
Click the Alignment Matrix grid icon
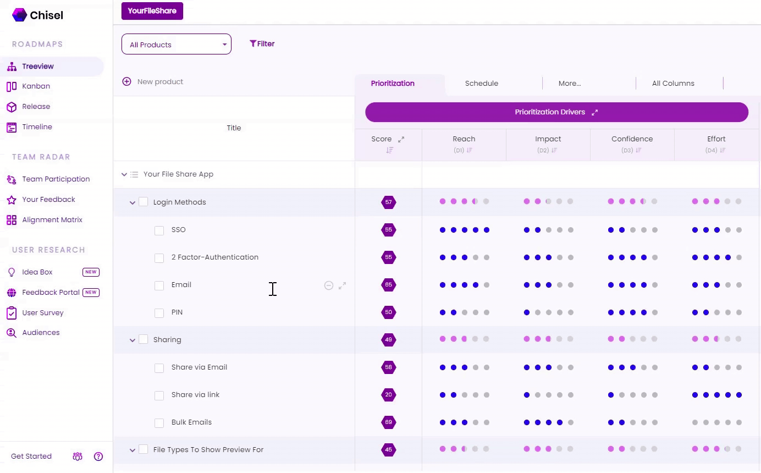click(x=12, y=220)
